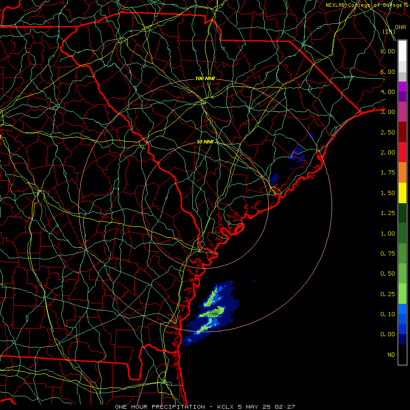410x410 pixels.
Task: Click the dark maroon legend swatch
Action: pos(402,132)
